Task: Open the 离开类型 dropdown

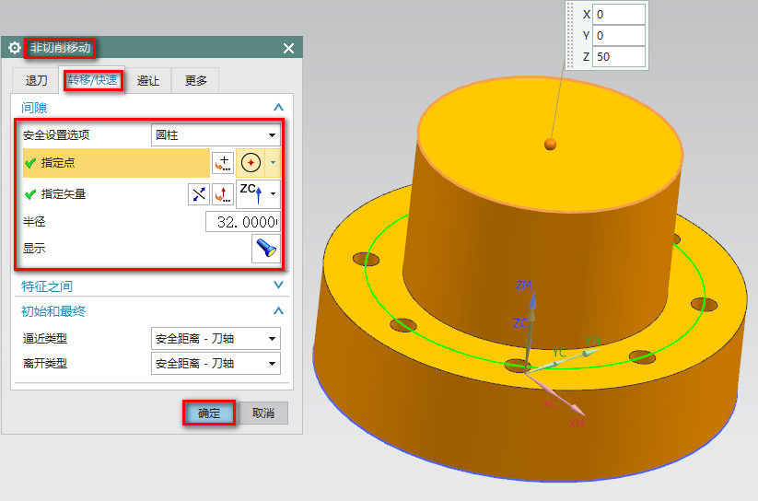Action: pyautogui.click(x=216, y=364)
